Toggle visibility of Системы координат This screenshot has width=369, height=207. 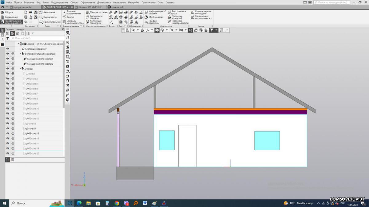(8, 49)
